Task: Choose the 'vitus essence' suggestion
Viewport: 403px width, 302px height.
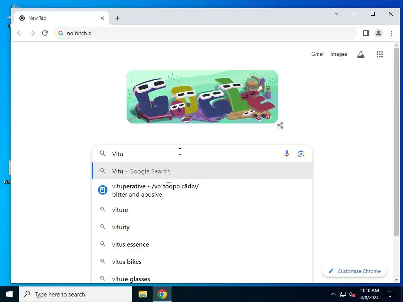Action: point(202,244)
